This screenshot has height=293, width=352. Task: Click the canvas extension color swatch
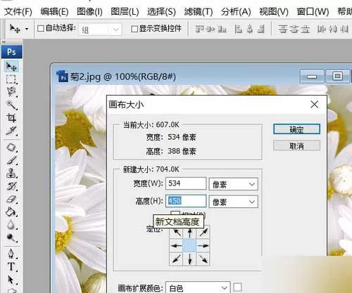tap(237, 287)
